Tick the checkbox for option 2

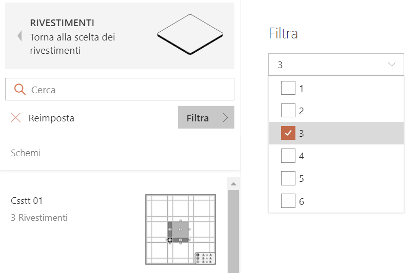[288, 110]
